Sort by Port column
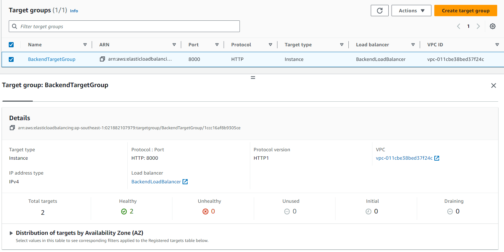 217,45
